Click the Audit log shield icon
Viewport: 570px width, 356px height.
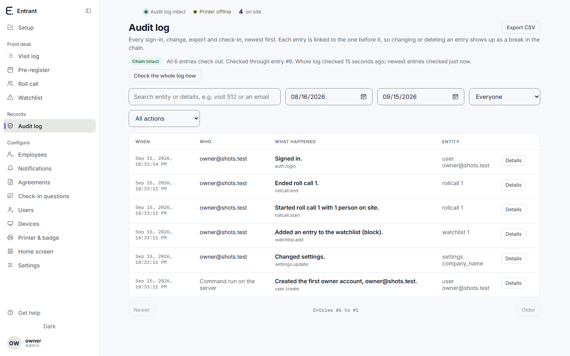point(10,126)
